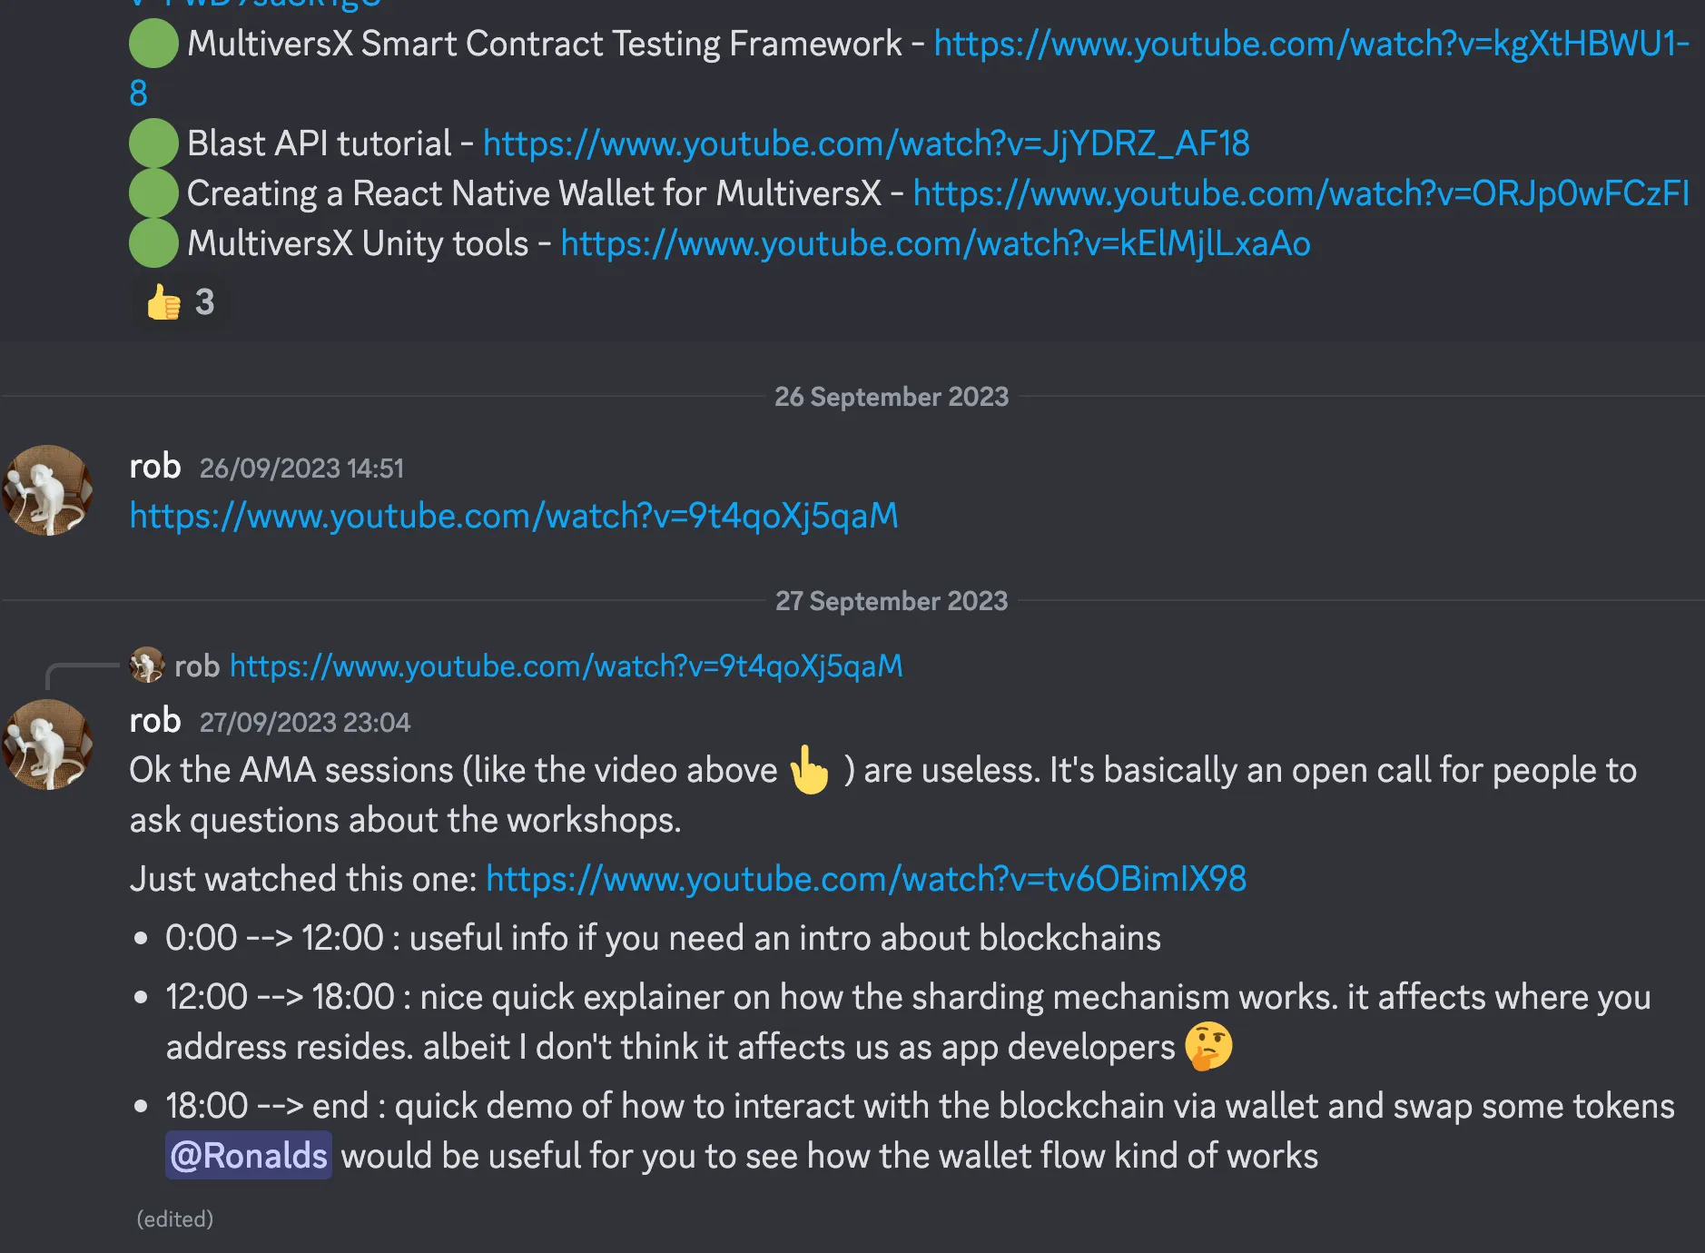The width and height of the screenshot is (1705, 1253).
Task: Click the thumbs up reaction with count 3
Action: [180, 302]
